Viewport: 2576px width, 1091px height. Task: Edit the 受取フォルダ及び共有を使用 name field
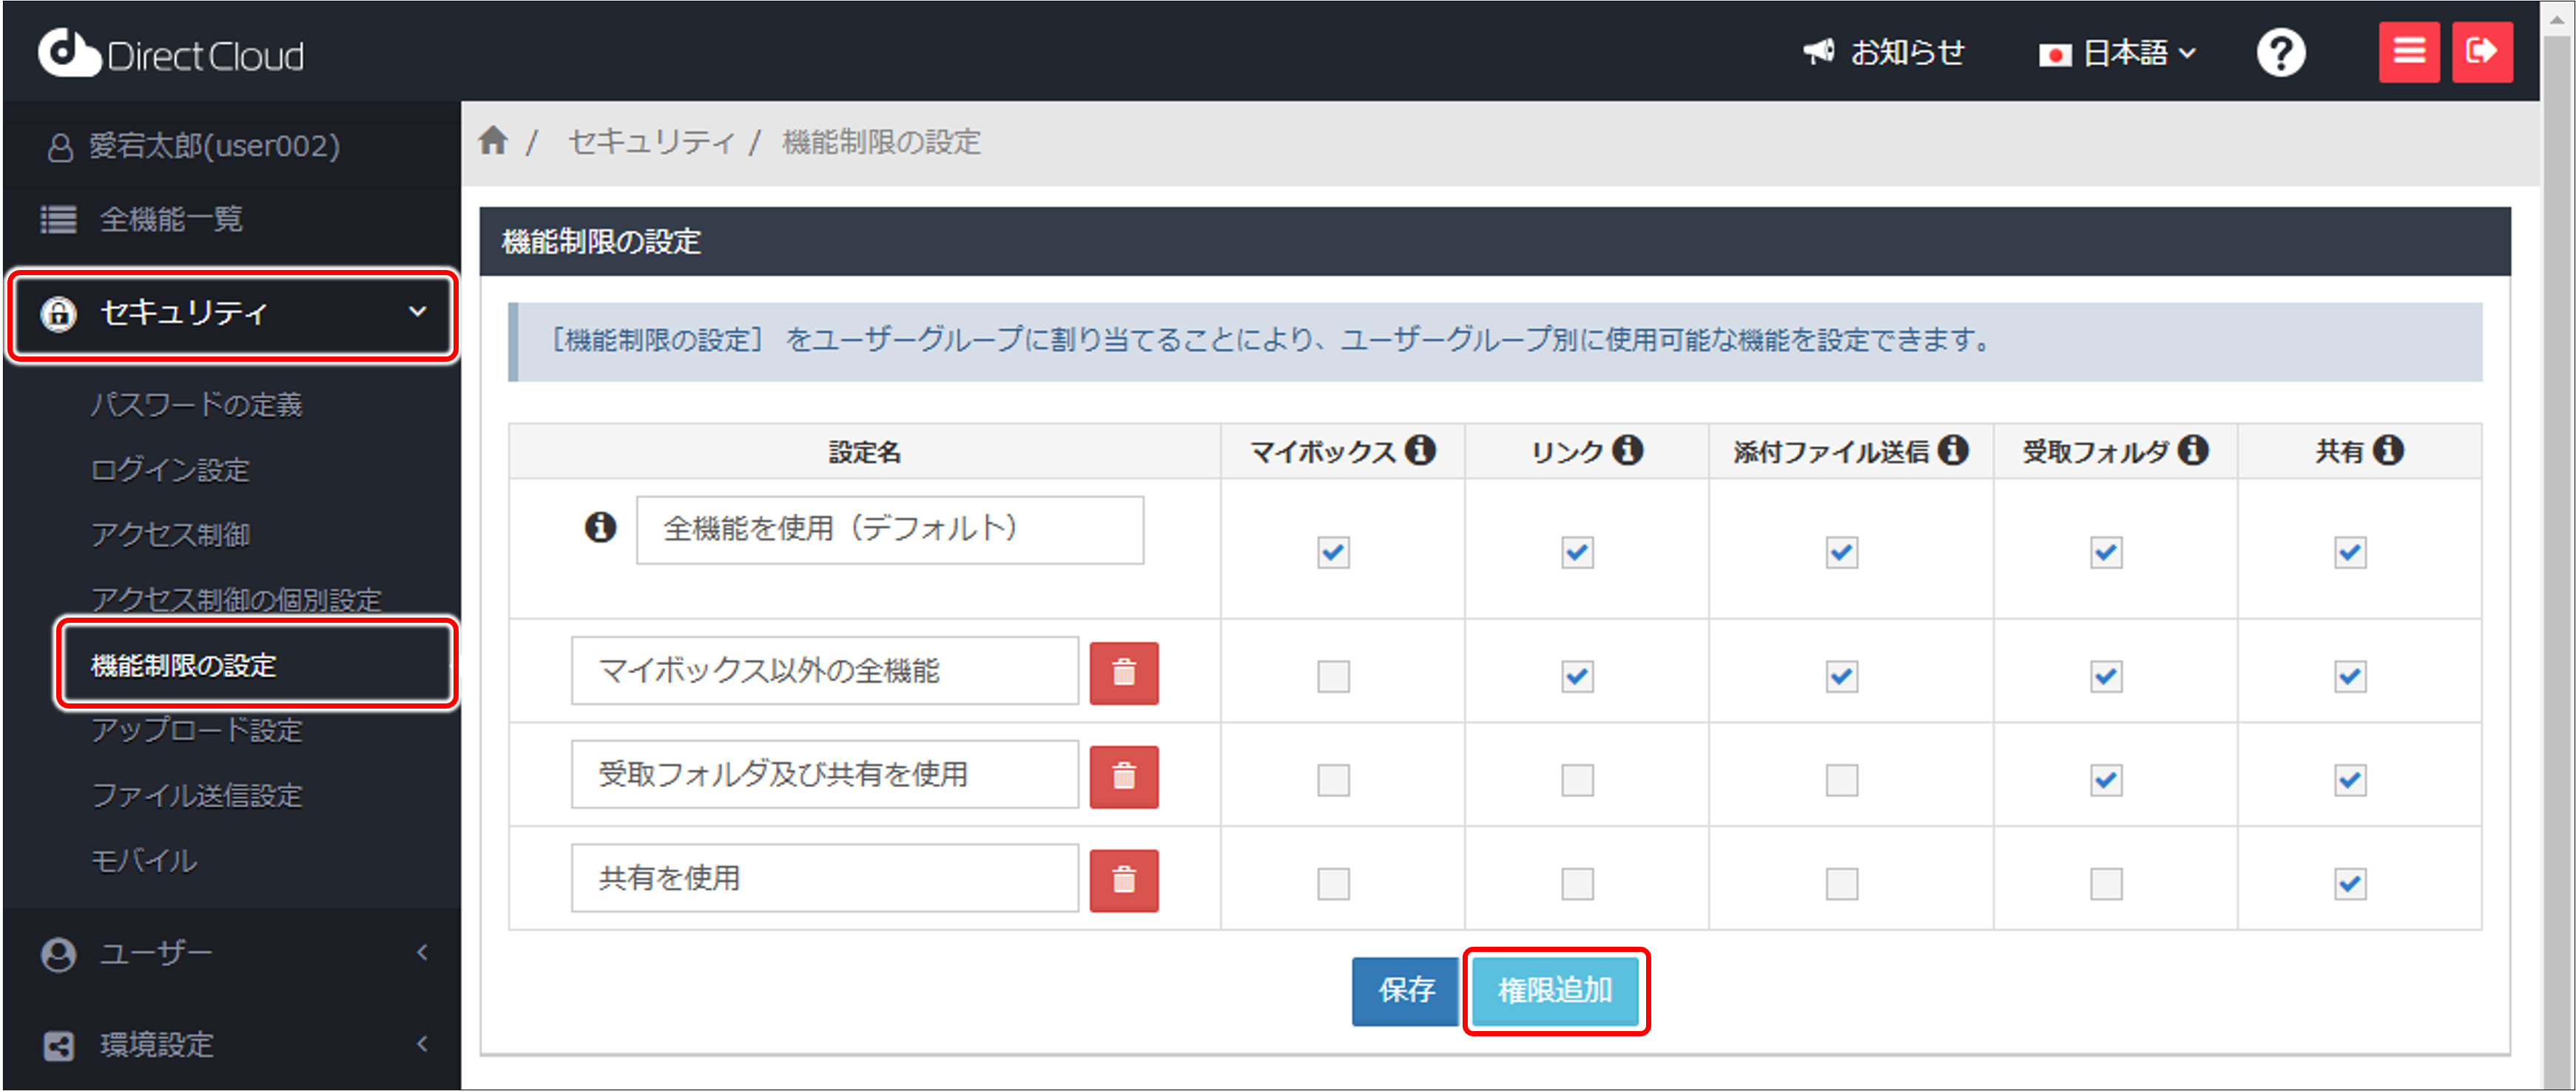(825, 774)
